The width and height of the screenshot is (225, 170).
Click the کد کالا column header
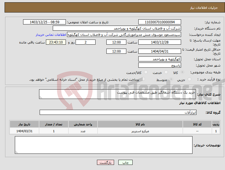tap(197, 124)
